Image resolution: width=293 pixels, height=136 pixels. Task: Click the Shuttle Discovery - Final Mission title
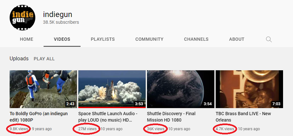click(x=171, y=117)
